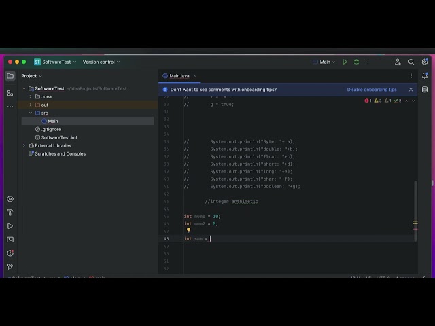The height and width of the screenshot is (326, 435).
Task: Open the Version control dropdown
Action: point(101,62)
